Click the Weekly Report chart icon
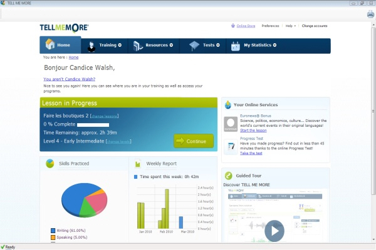 pyautogui.click(x=138, y=164)
